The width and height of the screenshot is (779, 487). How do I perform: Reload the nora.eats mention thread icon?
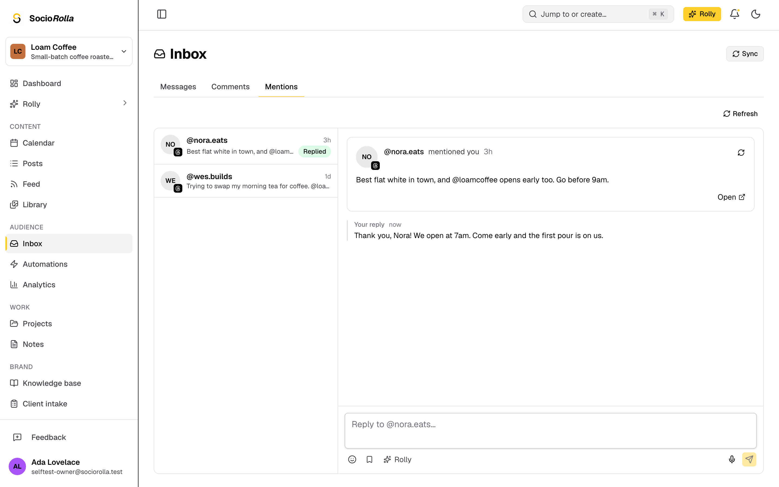(x=741, y=153)
